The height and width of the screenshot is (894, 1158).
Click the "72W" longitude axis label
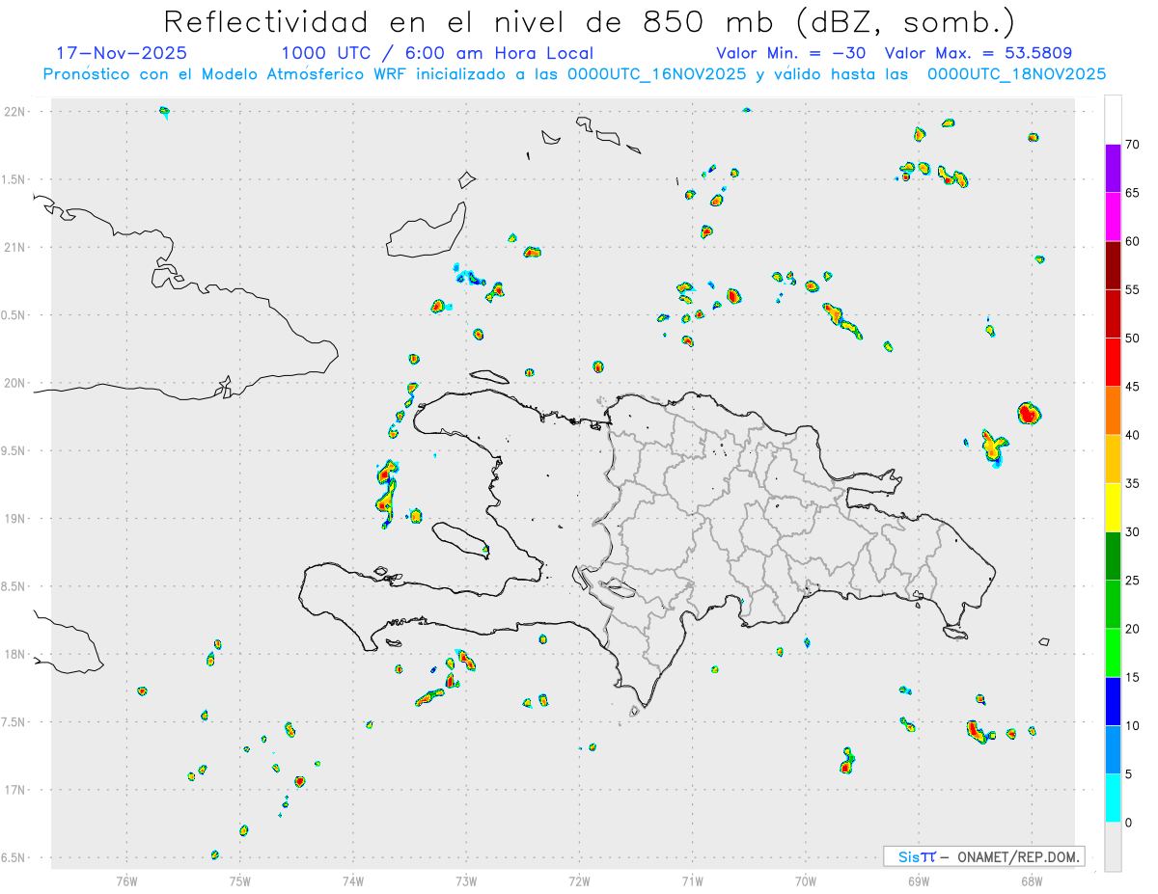(579, 880)
